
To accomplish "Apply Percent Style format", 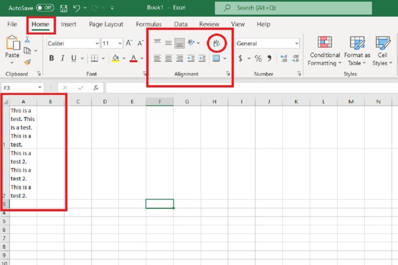I will coord(258,59).
